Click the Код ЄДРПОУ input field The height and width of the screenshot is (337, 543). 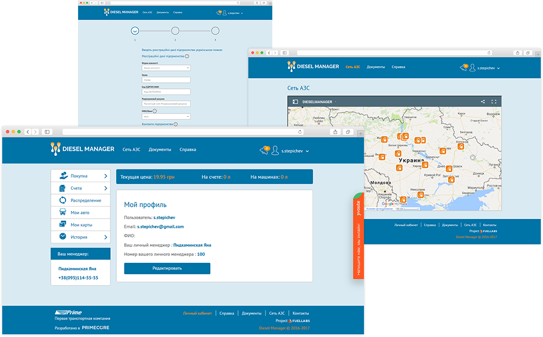pos(166,92)
